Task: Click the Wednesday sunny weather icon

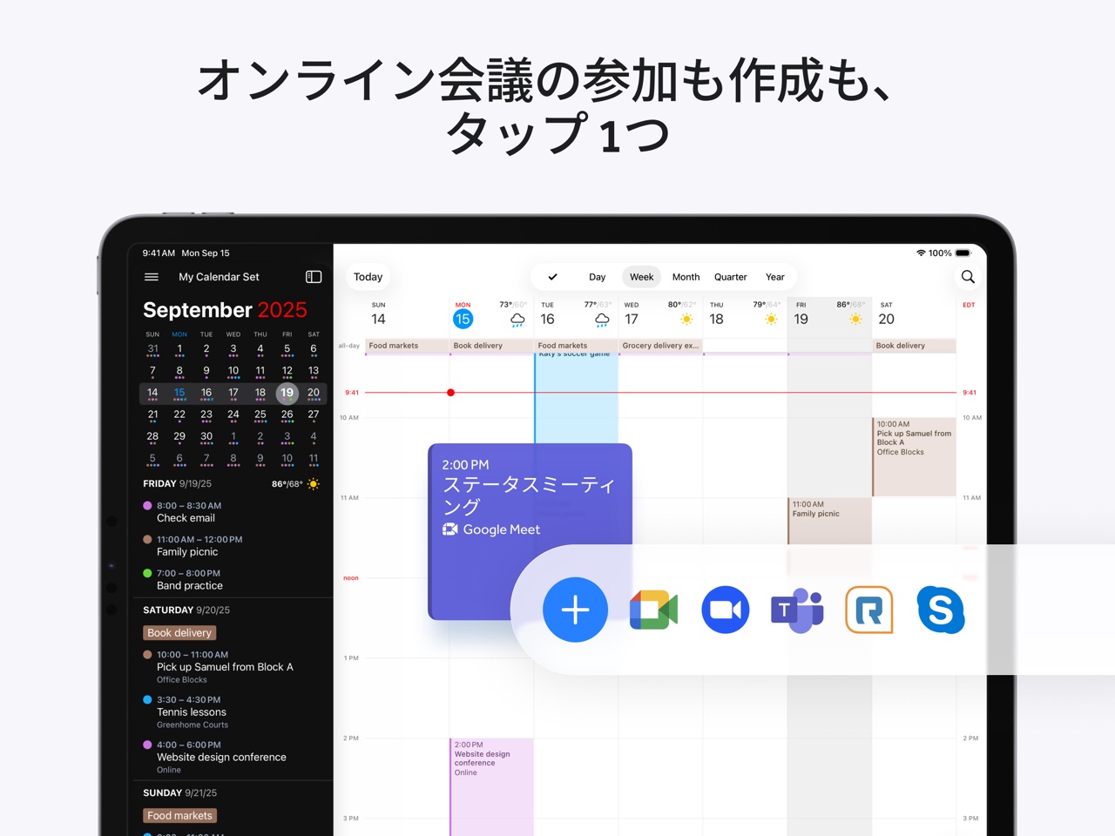Action: click(686, 320)
